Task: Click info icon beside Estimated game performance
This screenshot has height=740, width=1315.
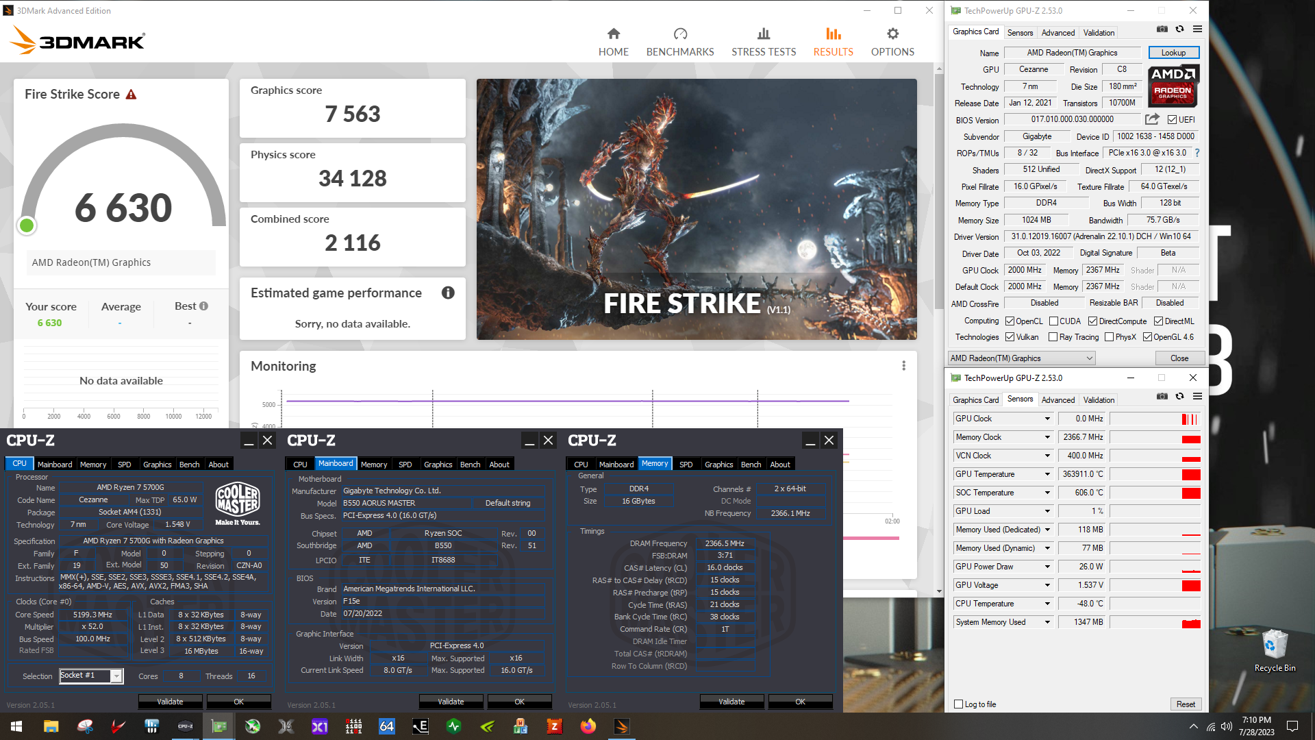Action: 448,293
